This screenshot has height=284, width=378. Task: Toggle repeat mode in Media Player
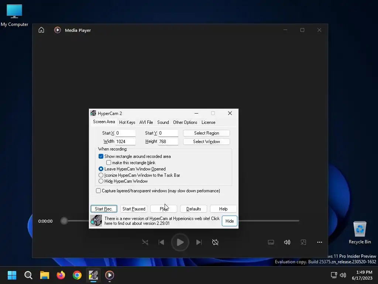pos(215,242)
